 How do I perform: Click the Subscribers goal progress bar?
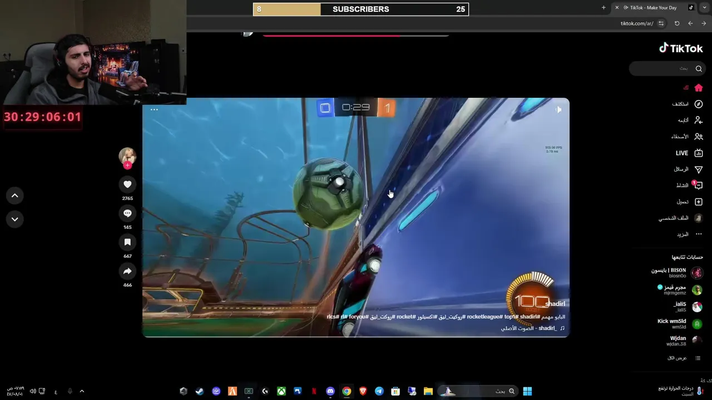click(361, 9)
